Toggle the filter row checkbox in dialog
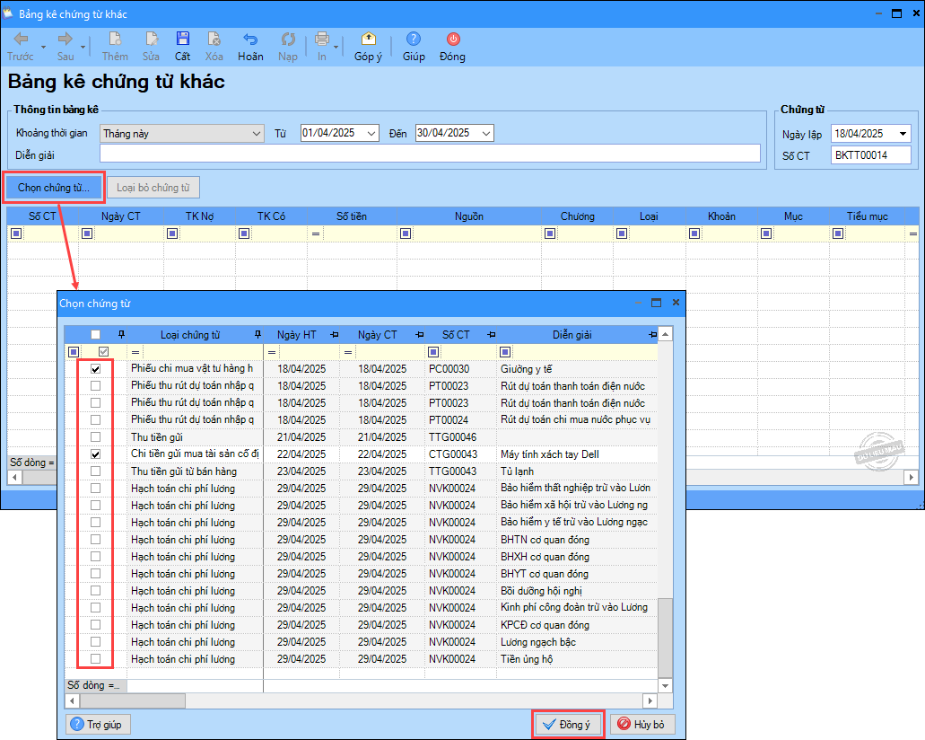This screenshot has width=925, height=740. click(104, 352)
